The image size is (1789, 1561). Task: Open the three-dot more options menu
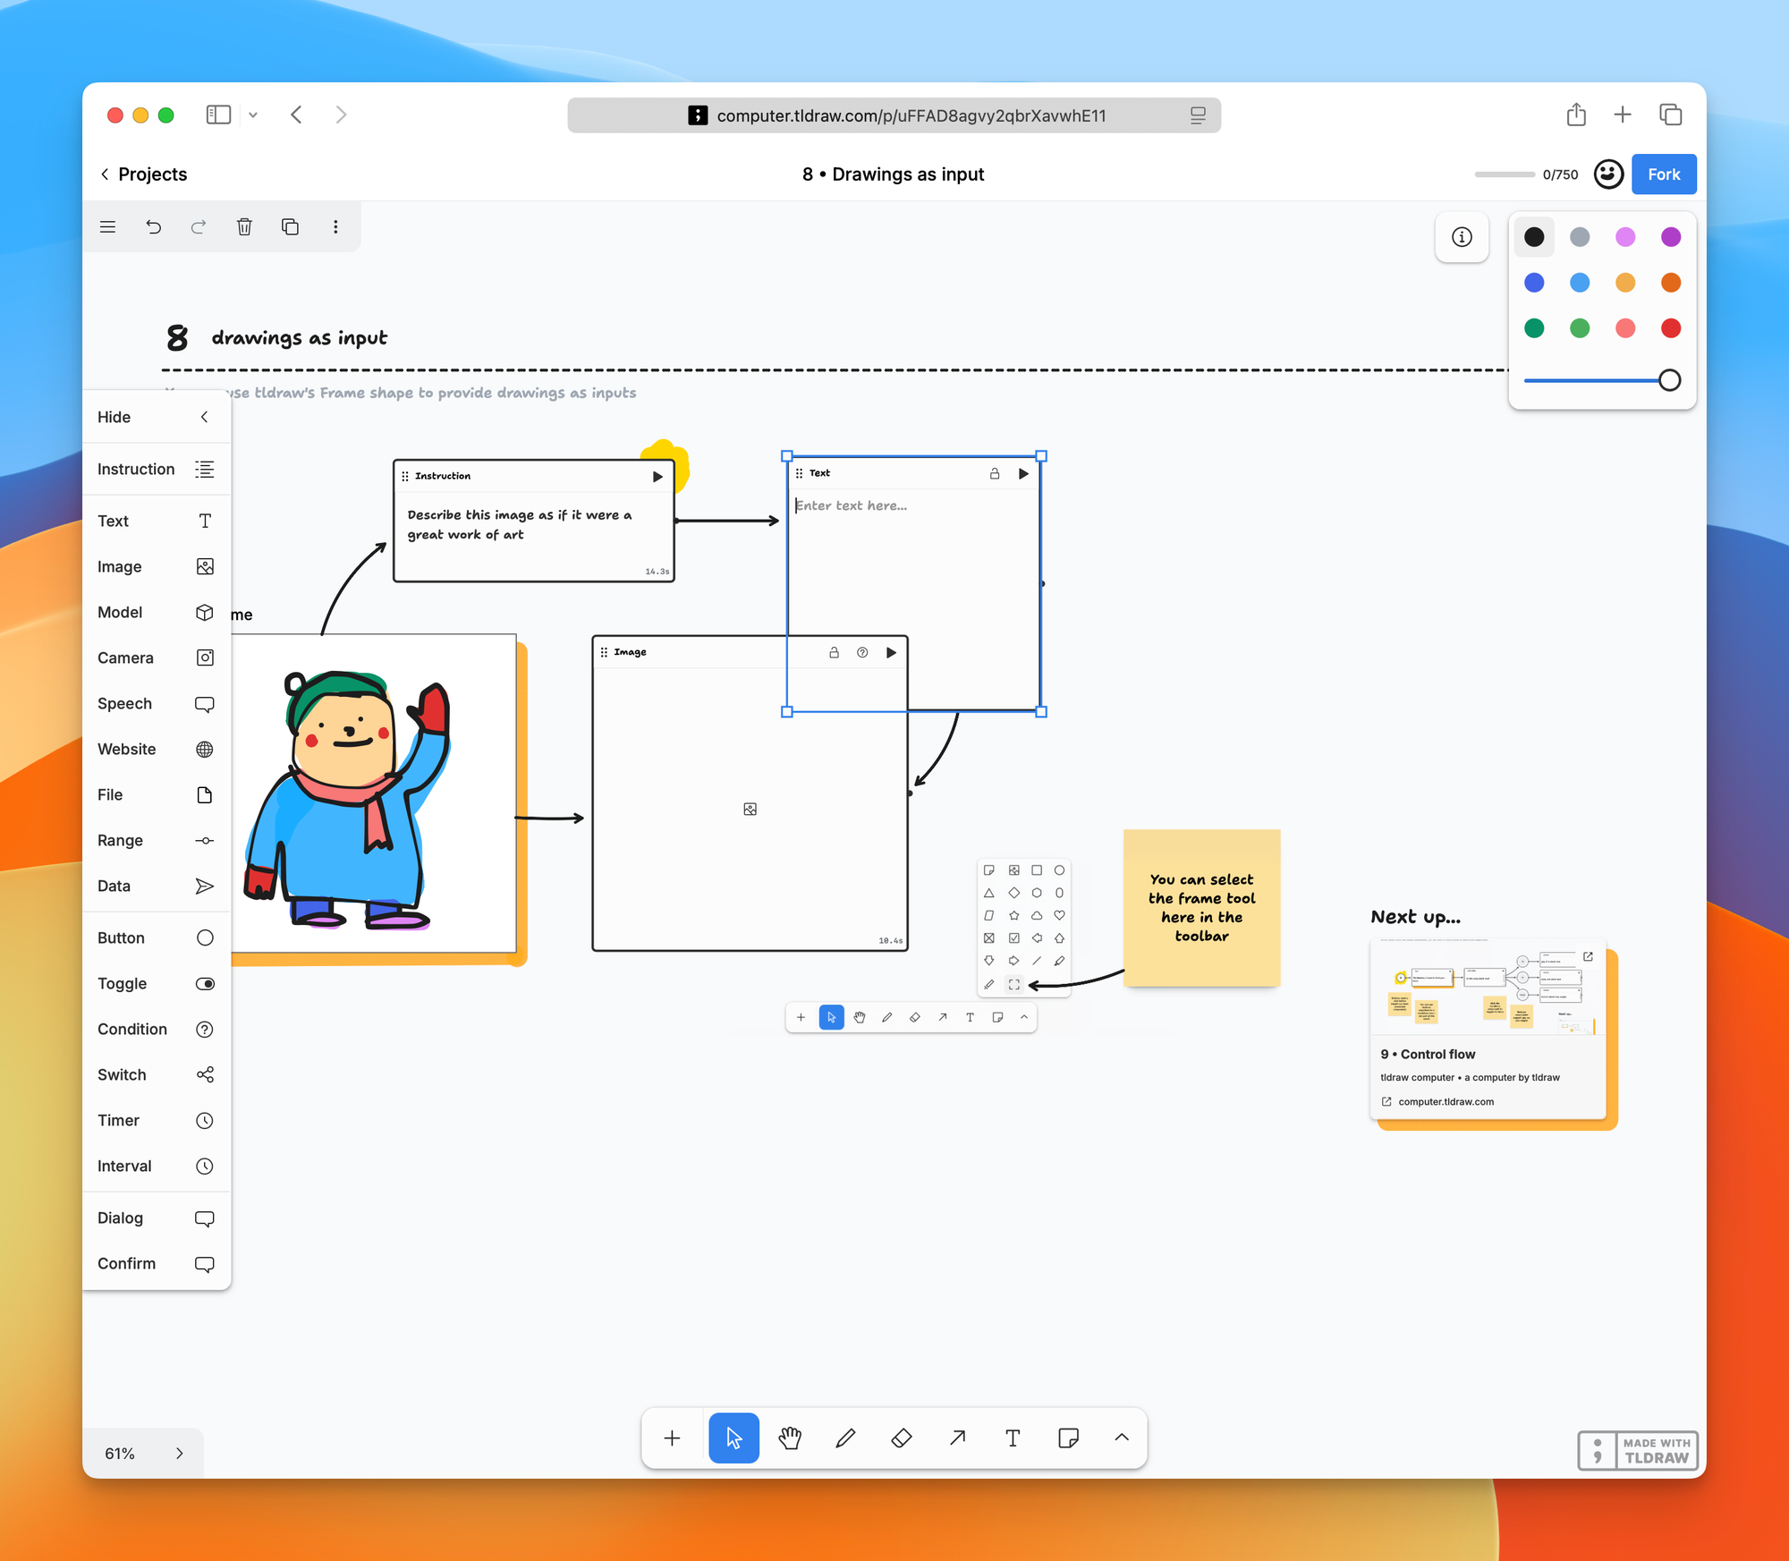pos(335,227)
